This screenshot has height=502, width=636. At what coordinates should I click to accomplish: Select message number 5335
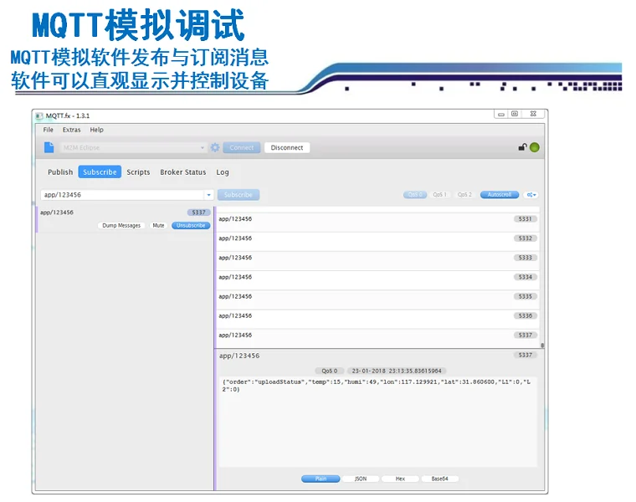coord(377,300)
